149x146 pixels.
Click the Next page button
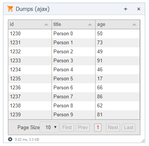(x=113, y=128)
